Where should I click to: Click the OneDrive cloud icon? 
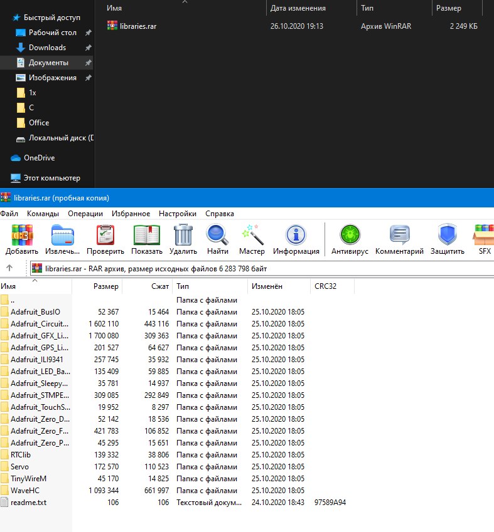16,158
